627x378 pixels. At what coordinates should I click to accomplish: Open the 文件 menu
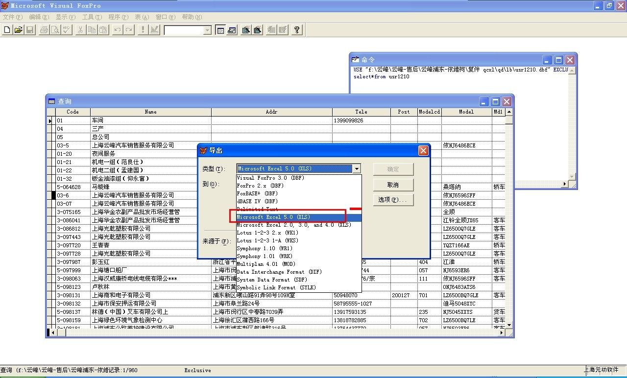(x=12, y=17)
